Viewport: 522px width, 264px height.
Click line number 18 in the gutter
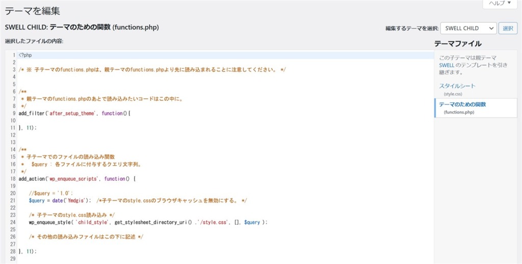(13, 179)
